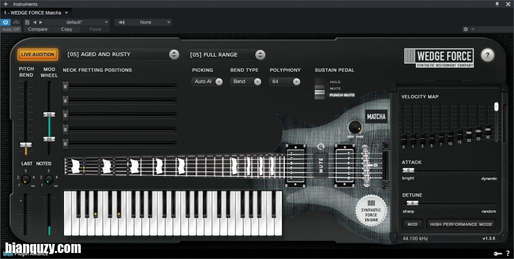Set sustain pedal to MUTE

[335, 89]
